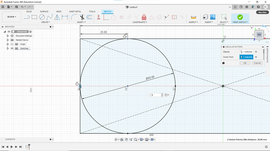Click the Objects 1 selected button
The height and width of the screenshot is (151, 270).
tap(246, 52)
